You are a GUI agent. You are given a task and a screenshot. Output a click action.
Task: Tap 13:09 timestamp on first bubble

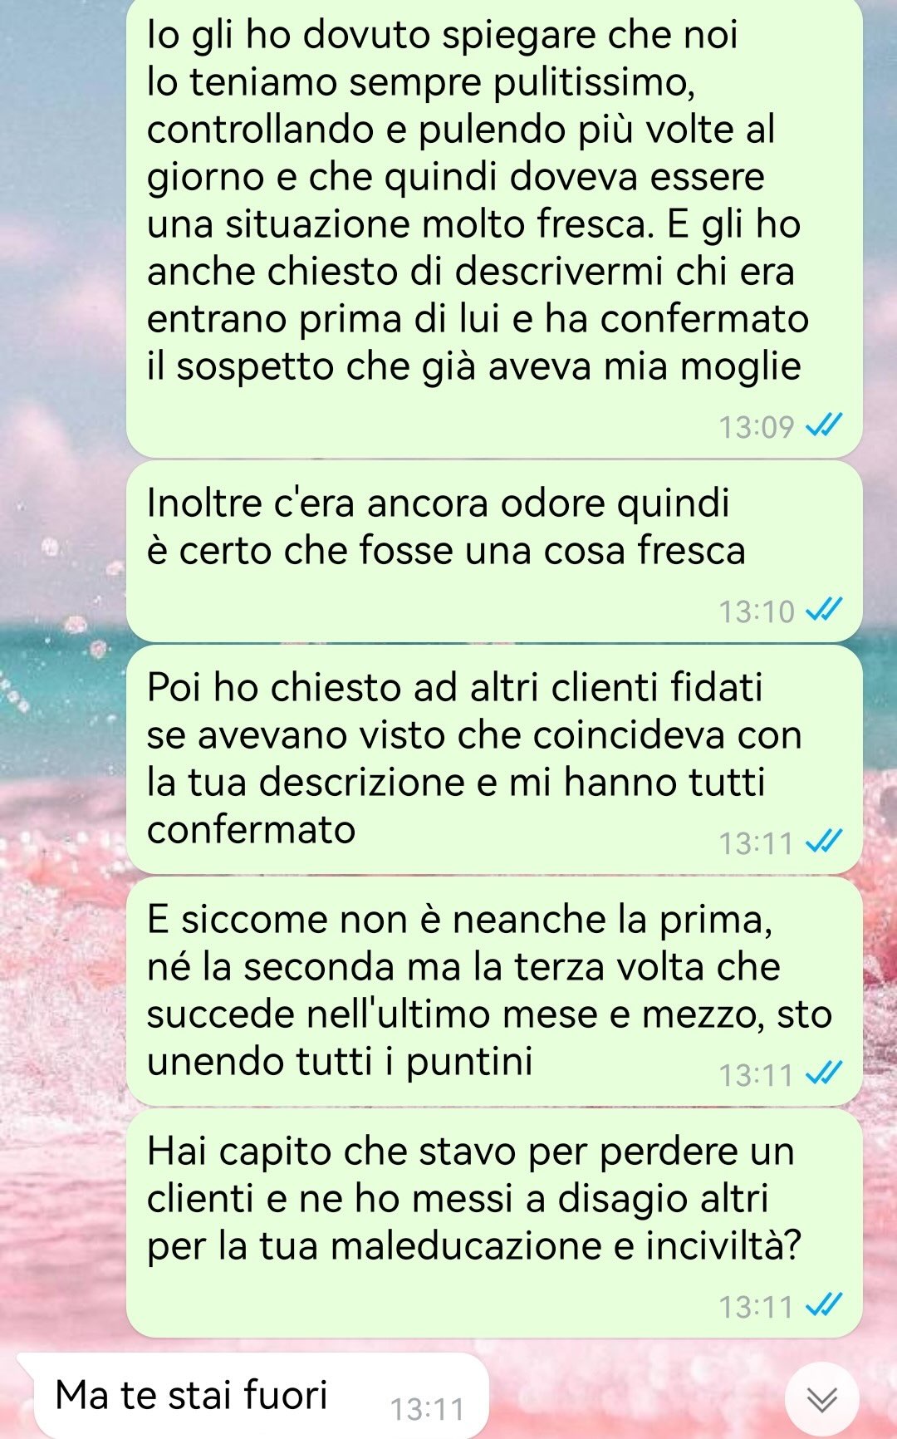[x=757, y=427]
